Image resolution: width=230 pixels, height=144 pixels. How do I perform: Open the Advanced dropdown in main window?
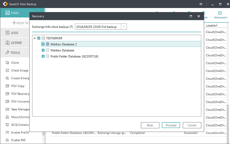221,17
